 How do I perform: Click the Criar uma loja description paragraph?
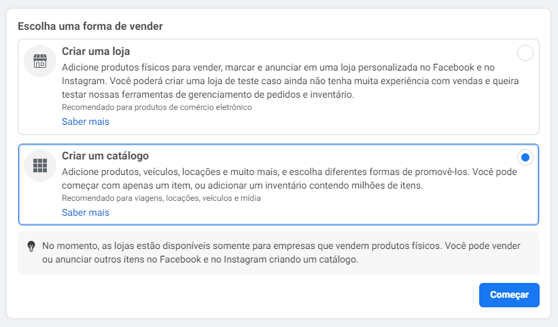click(x=290, y=81)
